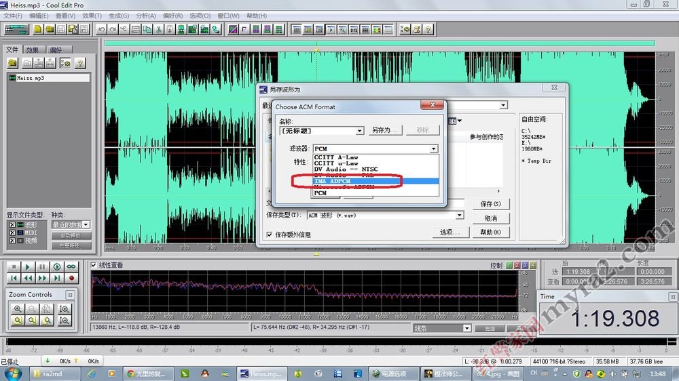
Task: Click the 另存为... button in ACM dialog
Action: 385,130
